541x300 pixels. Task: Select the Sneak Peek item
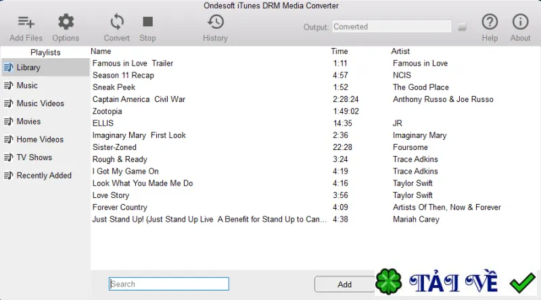[114, 87]
